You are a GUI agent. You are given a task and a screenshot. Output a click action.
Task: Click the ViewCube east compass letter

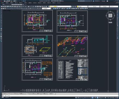point(114,16)
